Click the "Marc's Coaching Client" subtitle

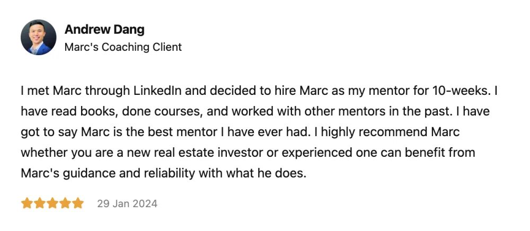(123, 47)
